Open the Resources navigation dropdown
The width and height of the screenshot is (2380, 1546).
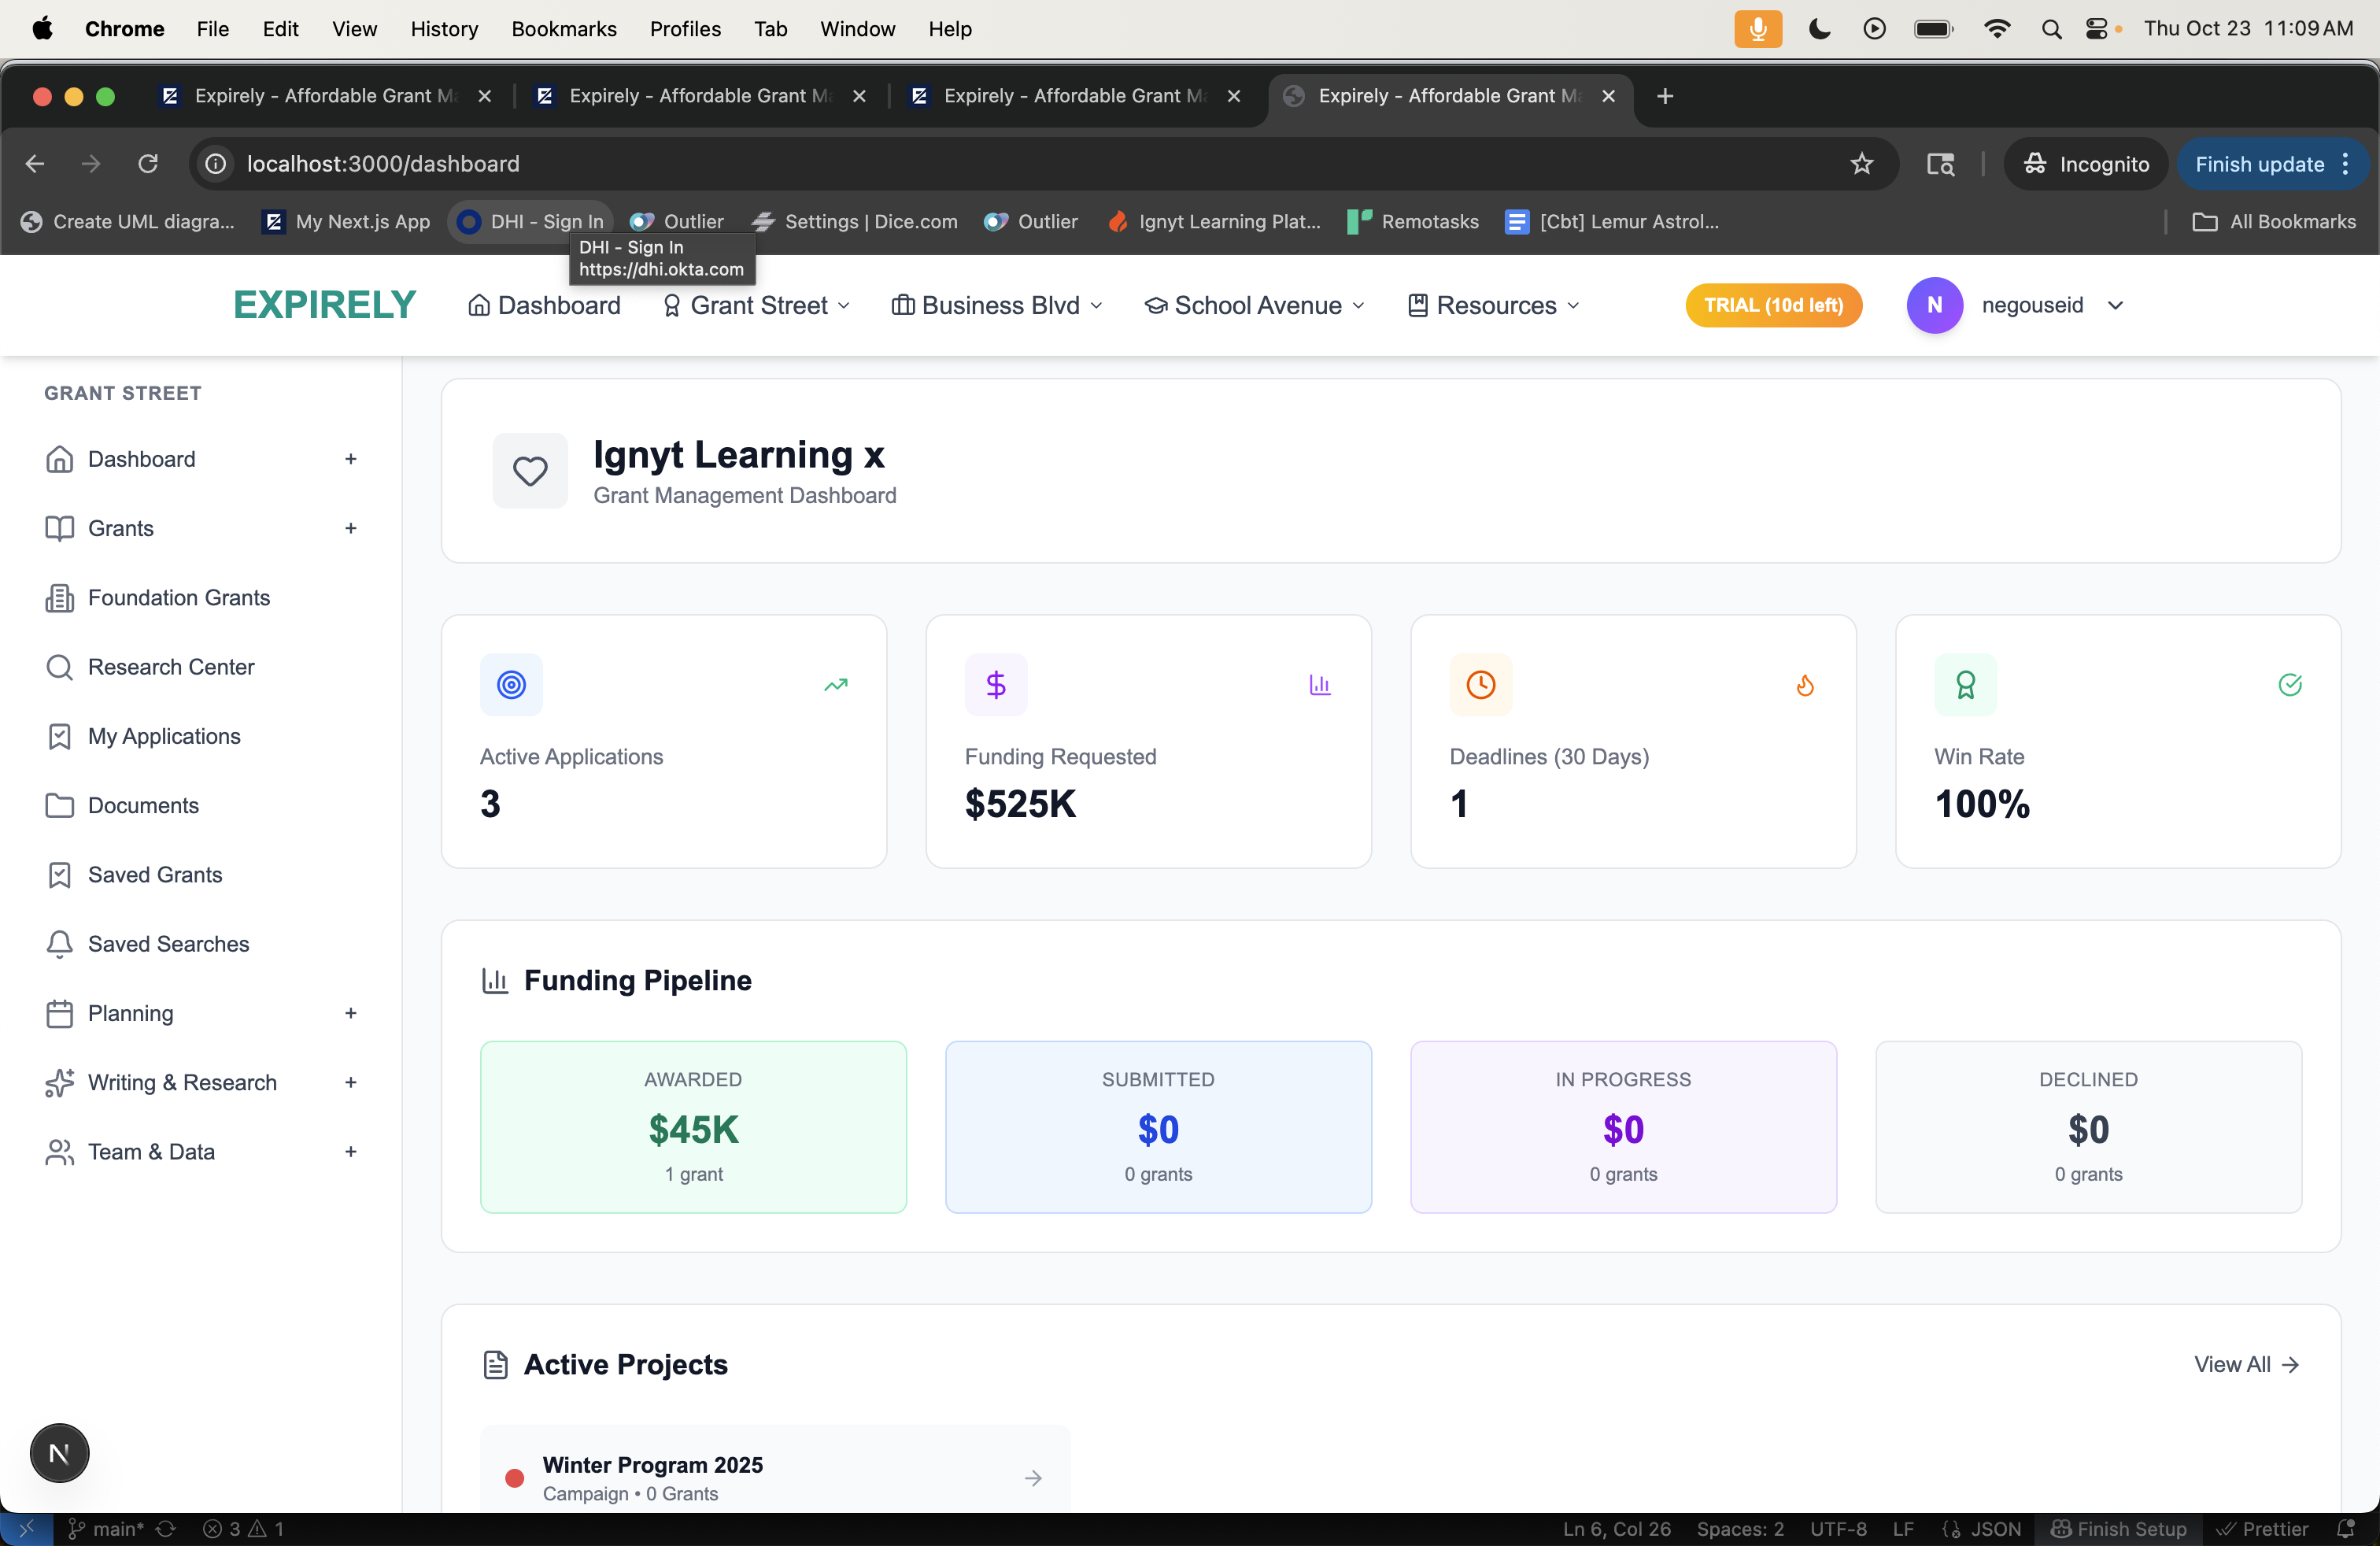pos(1494,305)
